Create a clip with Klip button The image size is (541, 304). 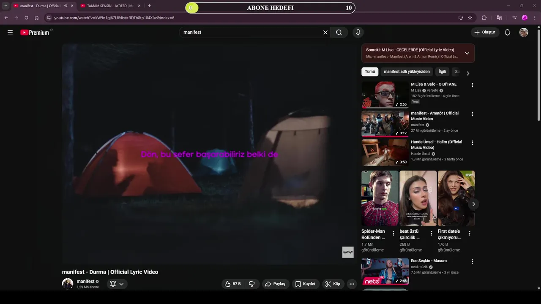(333, 284)
